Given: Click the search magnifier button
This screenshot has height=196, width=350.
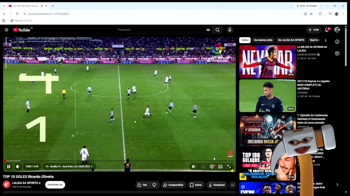Looking at the screenshot, I should tap(217, 30).
